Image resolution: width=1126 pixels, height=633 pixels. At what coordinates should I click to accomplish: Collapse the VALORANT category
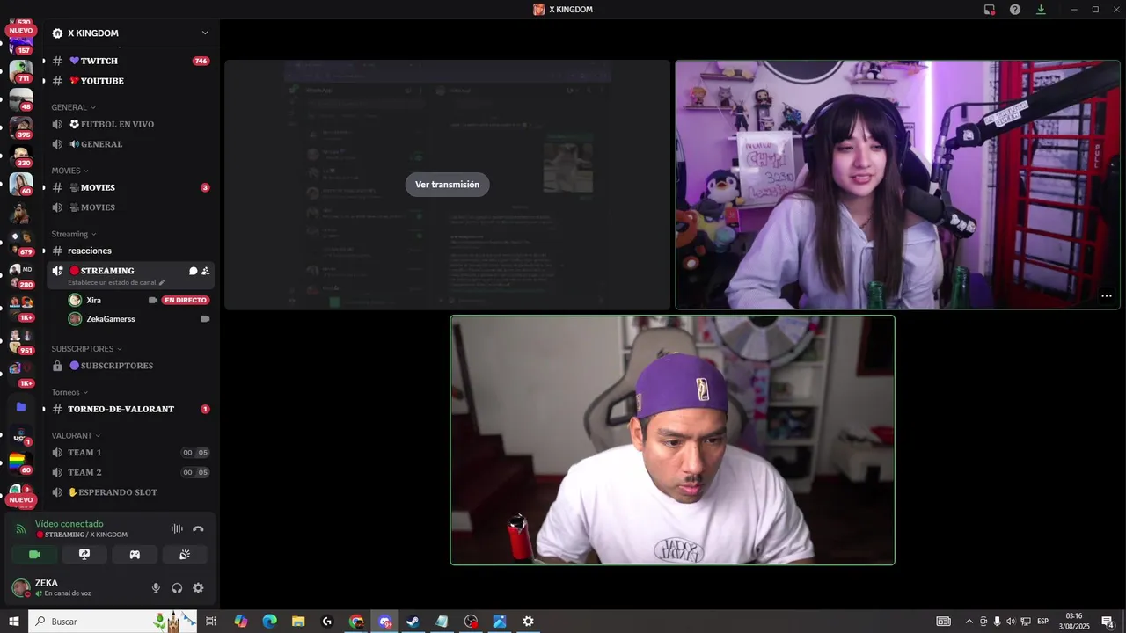[76, 435]
